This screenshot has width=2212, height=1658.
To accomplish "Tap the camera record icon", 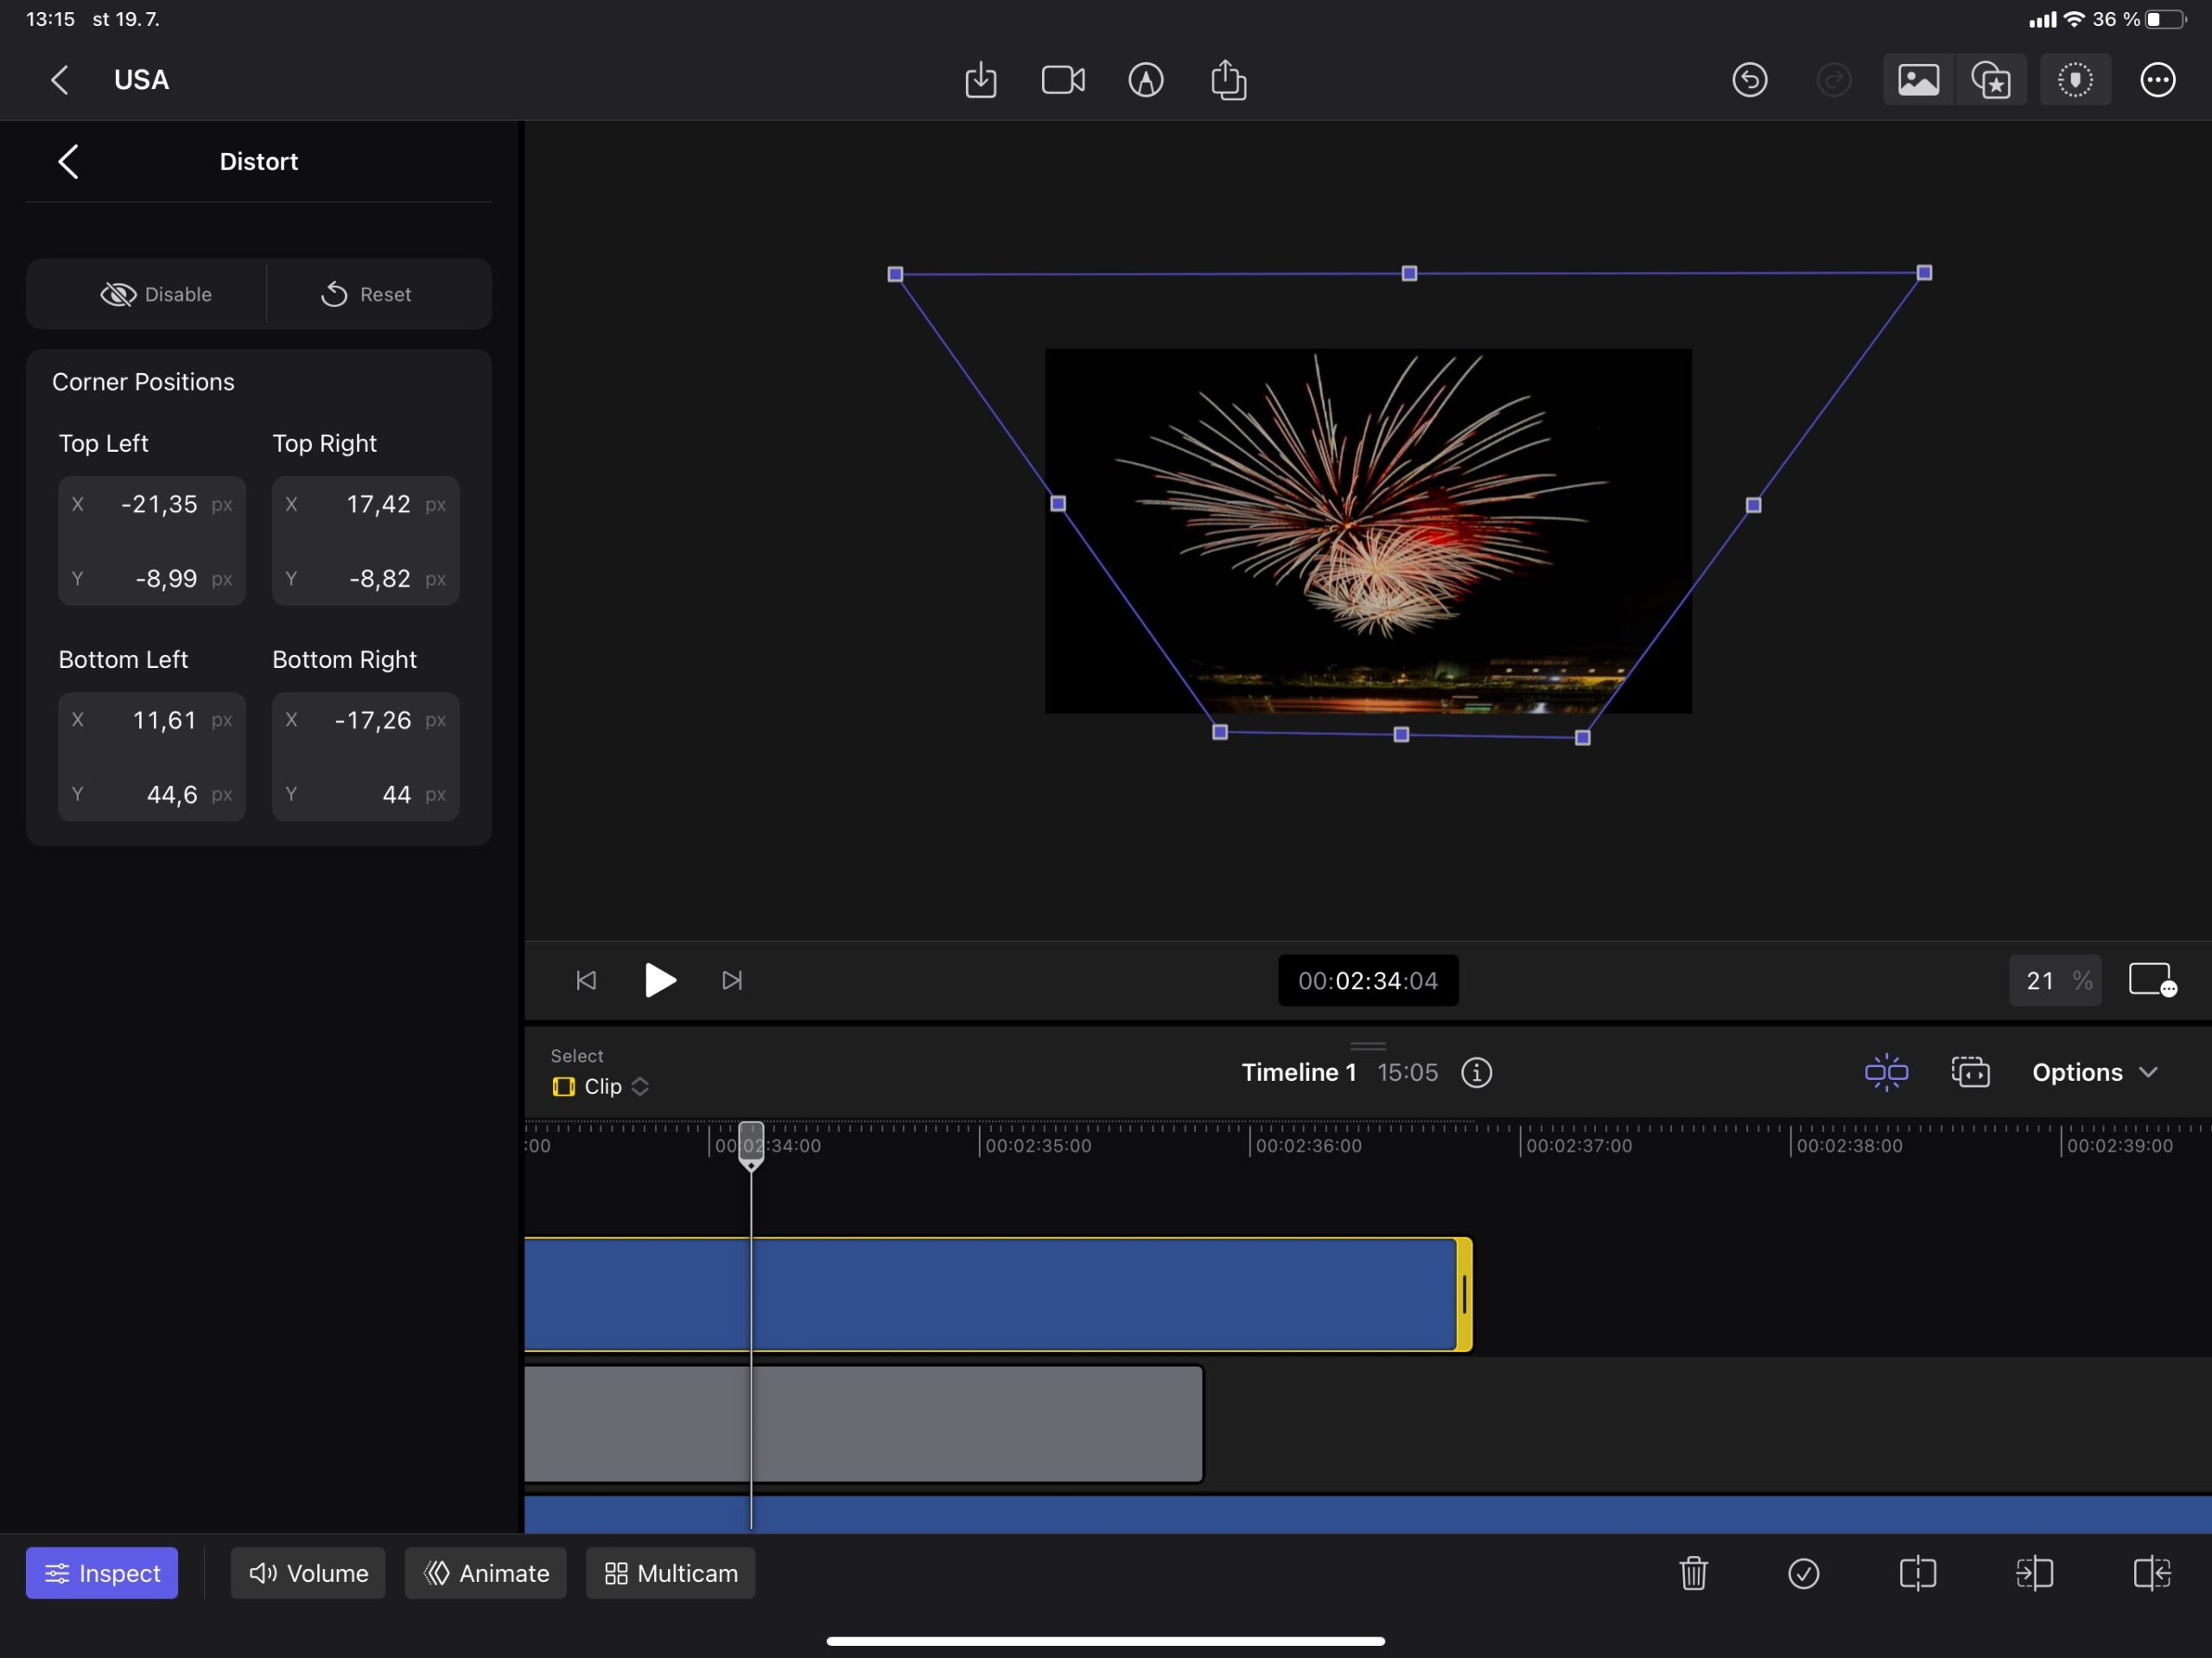I will point(1063,80).
